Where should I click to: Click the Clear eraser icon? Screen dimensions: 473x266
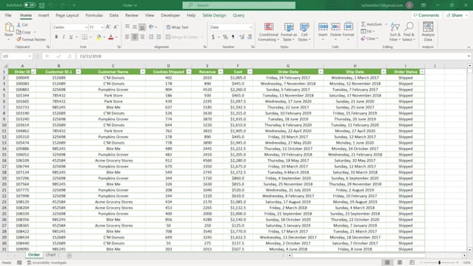pyautogui.click(x=363, y=39)
